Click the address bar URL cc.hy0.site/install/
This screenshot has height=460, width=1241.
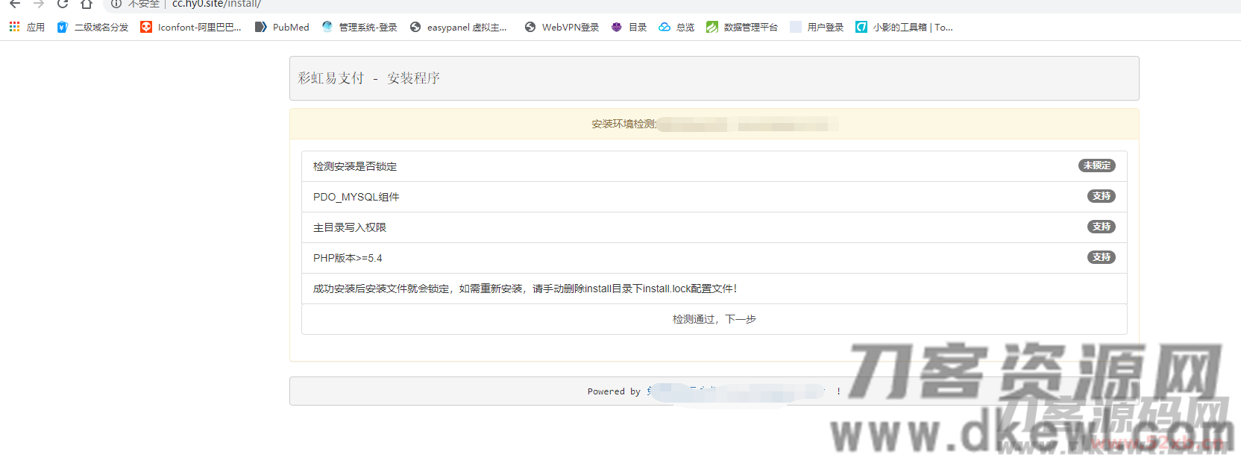pos(216,4)
